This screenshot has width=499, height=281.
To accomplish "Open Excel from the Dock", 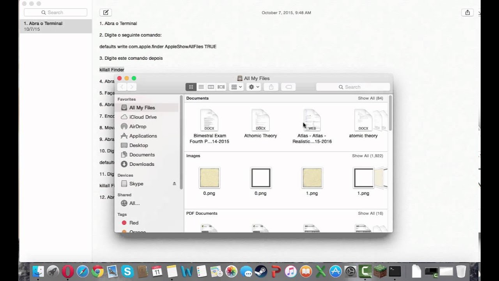I will click(x=320, y=271).
